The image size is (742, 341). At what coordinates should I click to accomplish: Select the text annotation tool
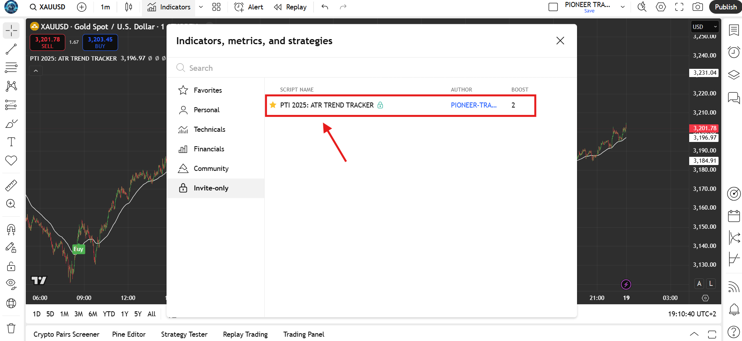(11, 142)
